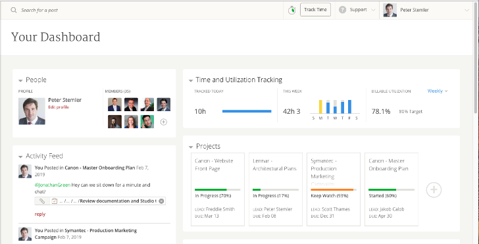
Task: Collapse the Projects panel
Action: (x=191, y=147)
